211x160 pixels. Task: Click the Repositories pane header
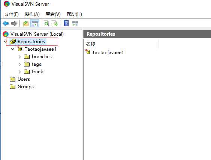pos(147,34)
